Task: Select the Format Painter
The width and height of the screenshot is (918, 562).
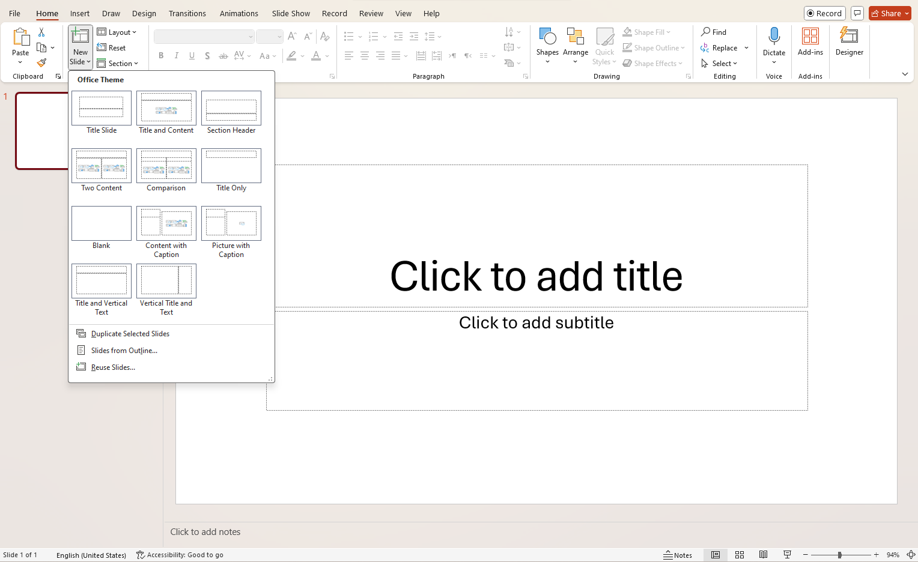Action: coord(41,62)
